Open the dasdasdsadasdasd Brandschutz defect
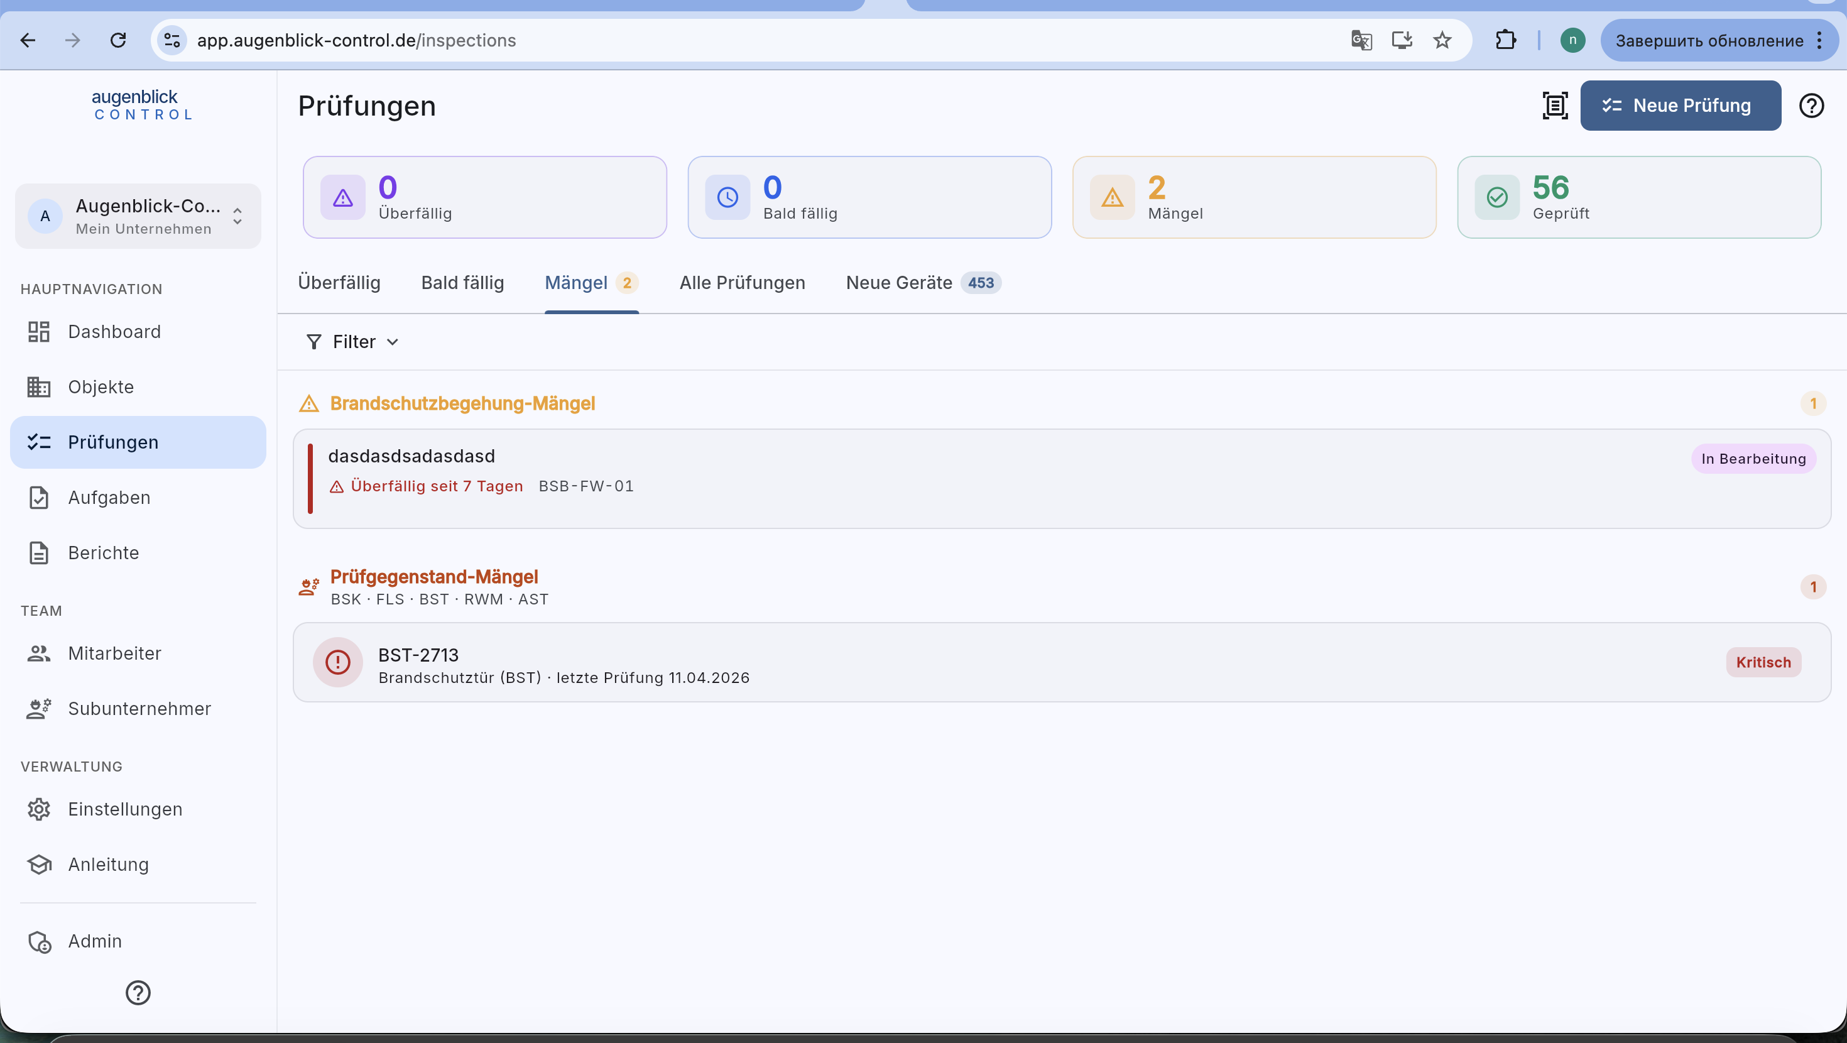The height and width of the screenshot is (1043, 1847). [x=1062, y=479]
